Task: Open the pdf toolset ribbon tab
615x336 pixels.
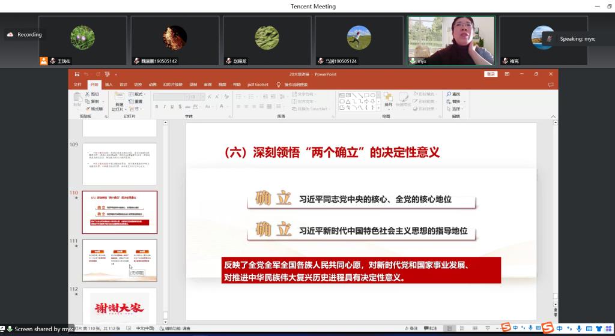Action: 258,85
